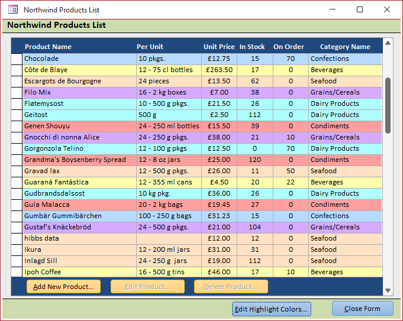Image resolution: width=403 pixels, height=321 pixels.
Task: Select the Filo Mix product cell
Action: (79, 92)
